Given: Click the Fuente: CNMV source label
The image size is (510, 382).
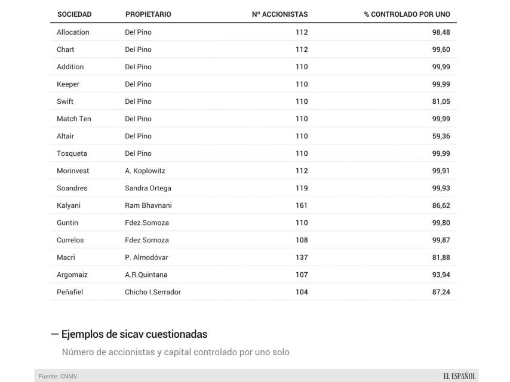Looking at the screenshot, I should tap(58, 377).
